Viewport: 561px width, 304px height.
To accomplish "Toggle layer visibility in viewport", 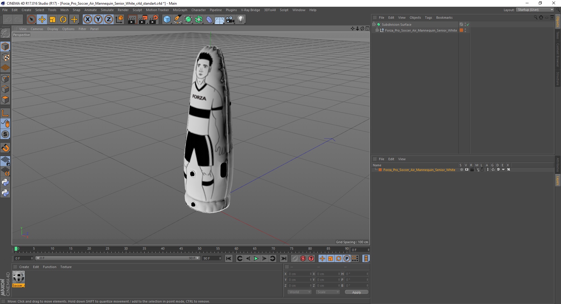I will point(467,170).
